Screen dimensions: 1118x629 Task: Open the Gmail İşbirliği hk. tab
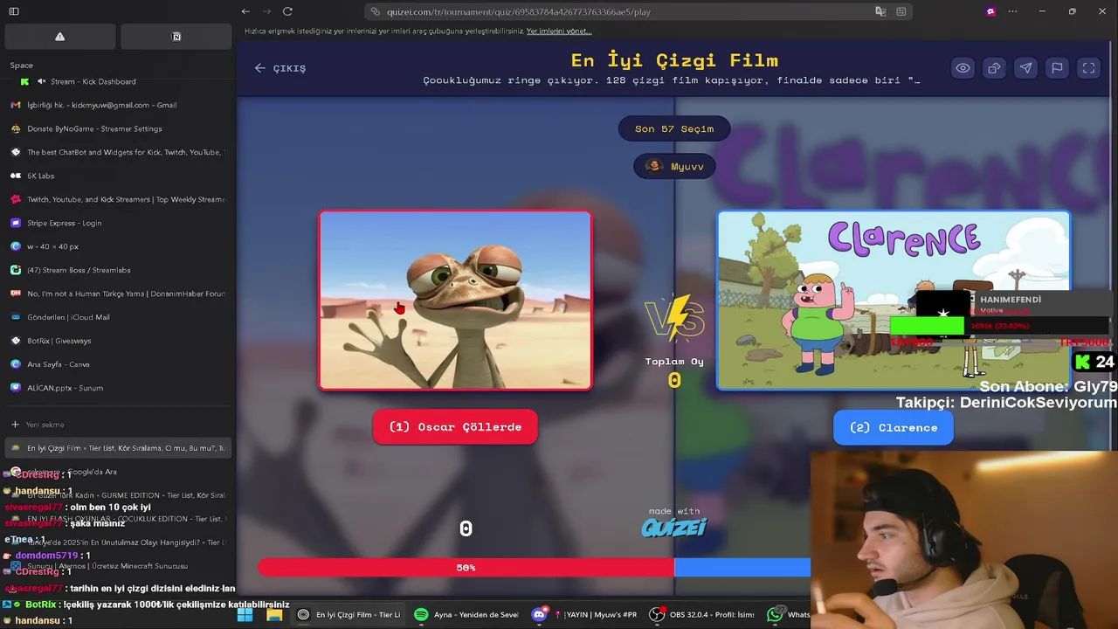(x=118, y=105)
